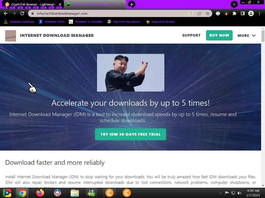Open the first CryptoTab taskbar icon
The width and height of the screenshot is (265, 198).
[x=109, y=193]
